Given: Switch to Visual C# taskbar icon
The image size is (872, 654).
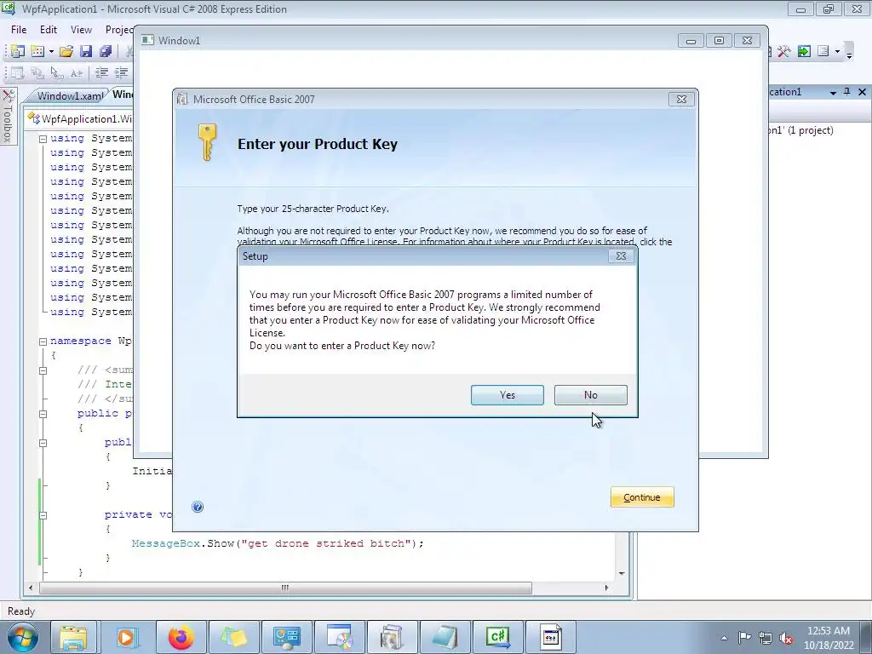Looking at the screenshot, I should (497, 637).
